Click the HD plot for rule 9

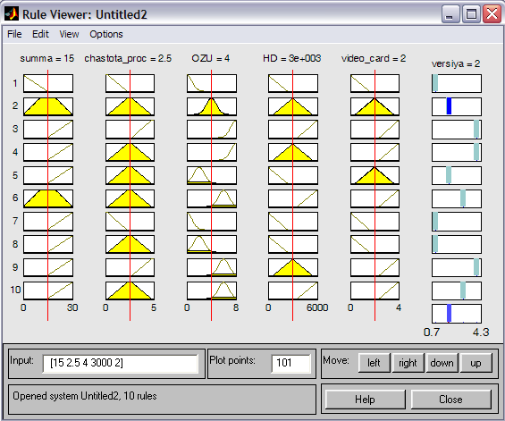pos(293,267)
